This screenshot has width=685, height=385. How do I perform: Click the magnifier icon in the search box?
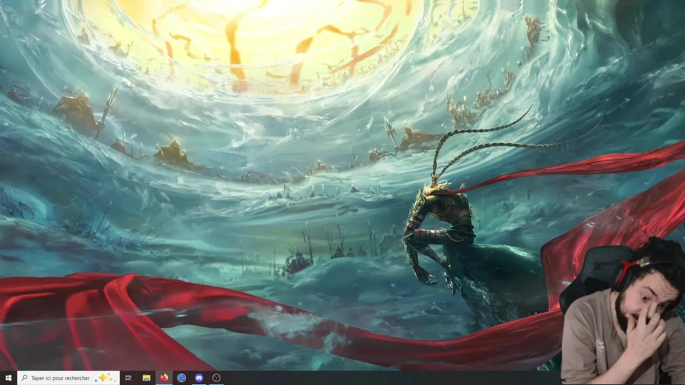pyautogui.click(x=25, y=378)
